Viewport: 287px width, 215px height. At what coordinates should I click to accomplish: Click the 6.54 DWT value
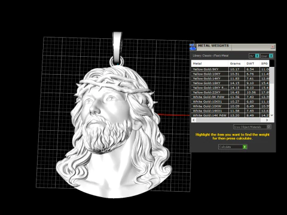[x=250, y=69]
